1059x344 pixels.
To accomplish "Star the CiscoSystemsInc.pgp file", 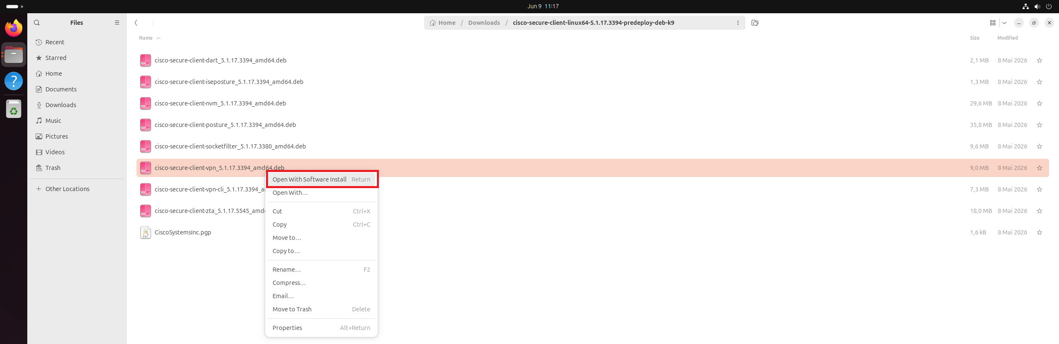I will tap(1039, 232).
